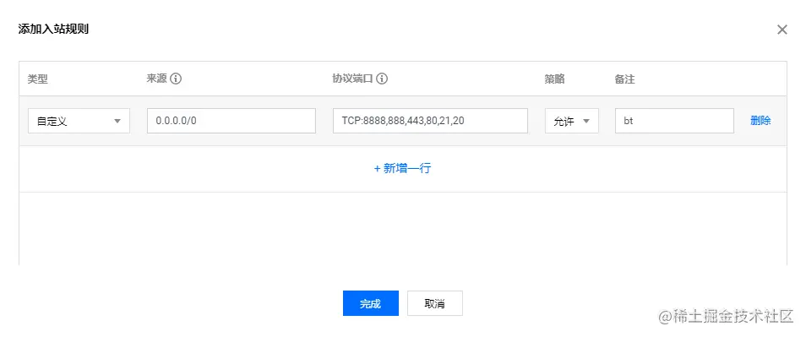The image size is (806, 337).
Task: Click the info icon beside 协议端口
Action: click(x=381, y=79)
